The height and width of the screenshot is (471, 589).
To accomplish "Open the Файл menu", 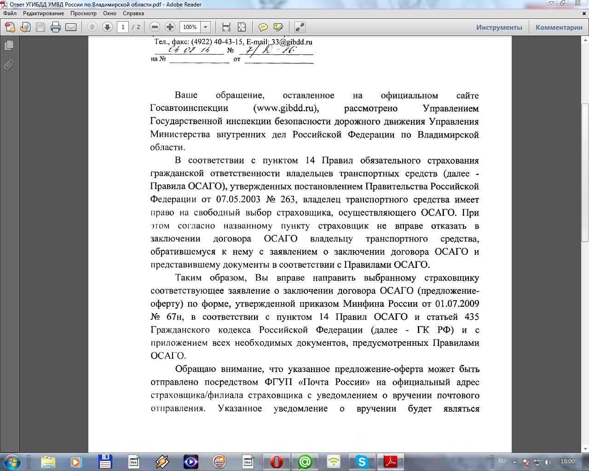I will pyautogui.click(x=10, y=13).
